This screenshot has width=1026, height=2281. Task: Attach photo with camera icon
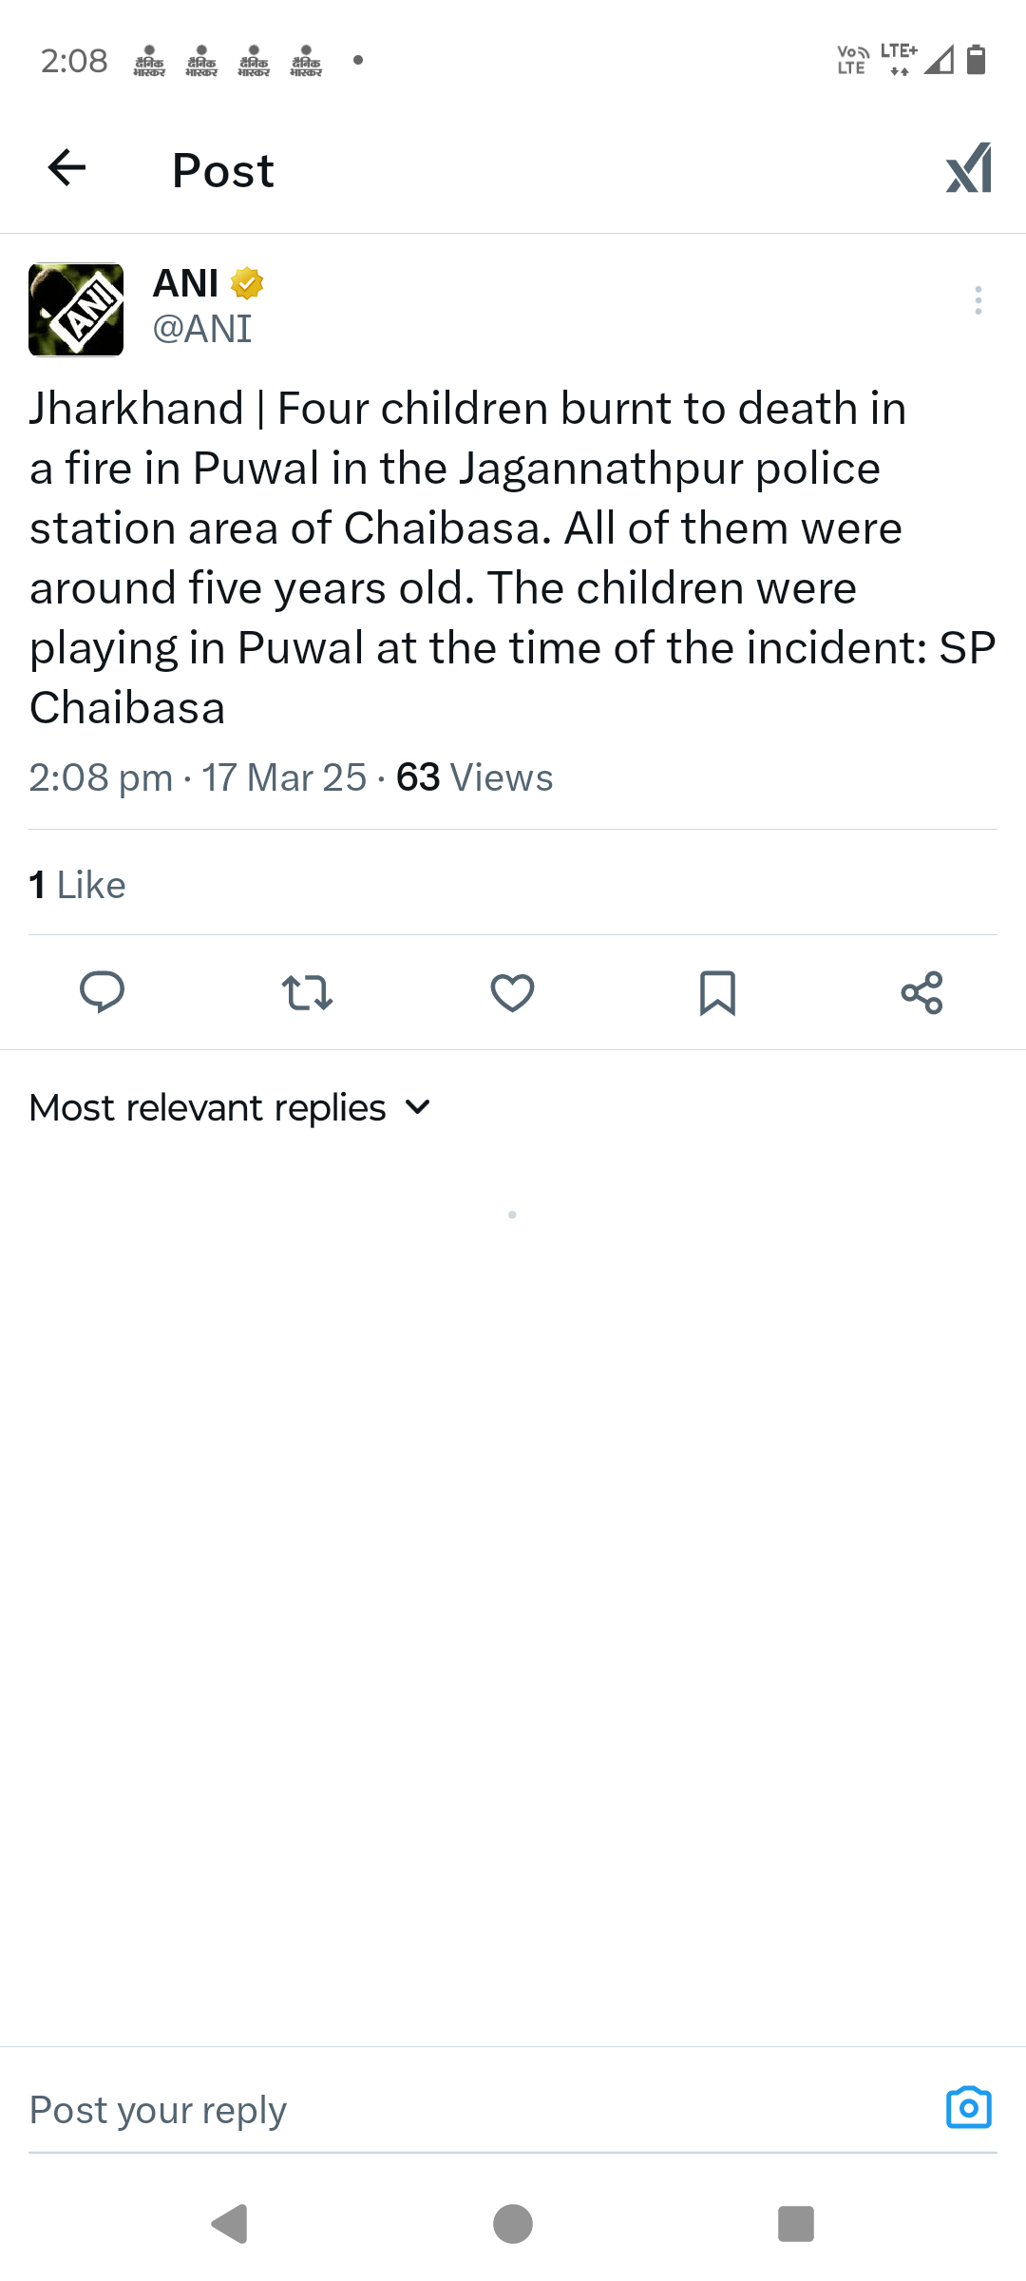tap(968, 2108)
